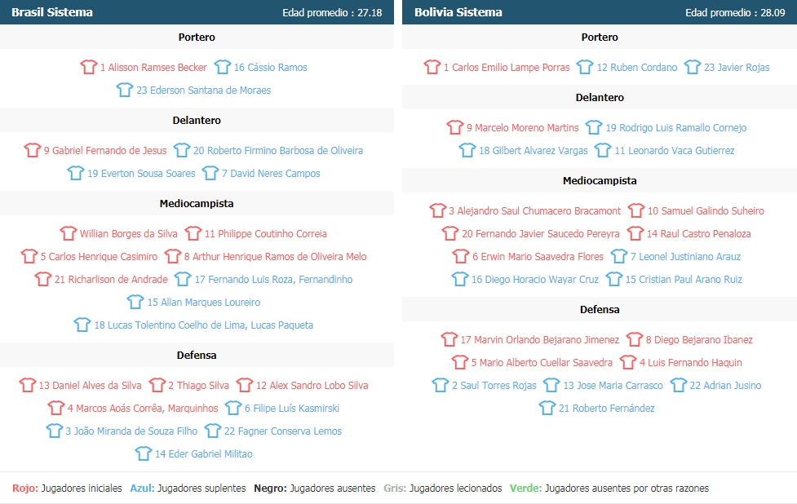Click the blue shirt icon beside Cássio Ramos
This screenshot has width=797, height=504.
222,67
